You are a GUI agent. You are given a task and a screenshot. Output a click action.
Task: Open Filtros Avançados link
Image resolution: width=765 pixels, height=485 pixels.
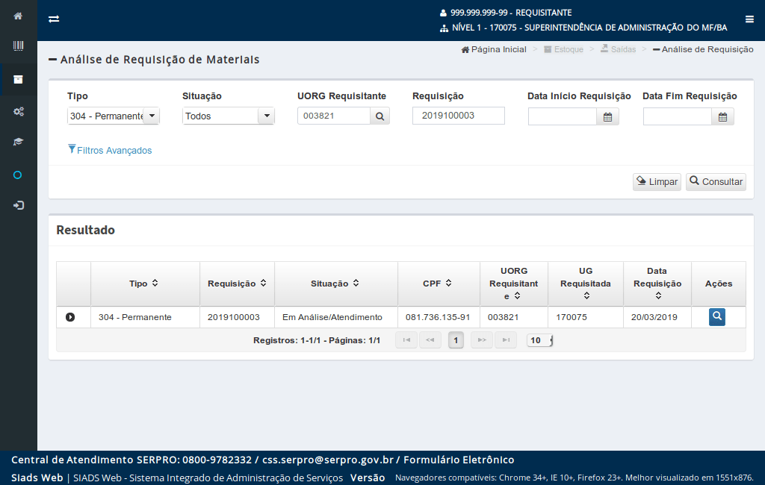110,150
